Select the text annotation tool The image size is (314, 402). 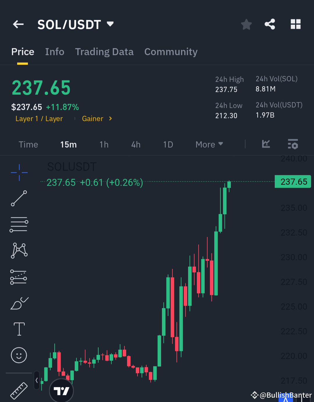(19, 329)
